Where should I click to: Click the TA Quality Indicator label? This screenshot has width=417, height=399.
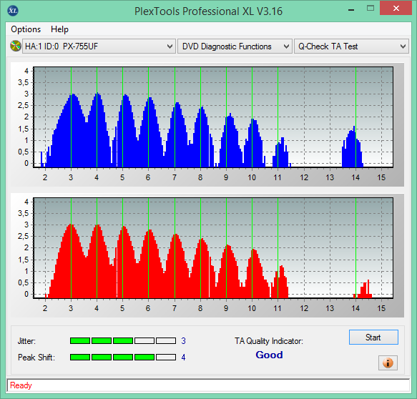(x=269, y=341)
